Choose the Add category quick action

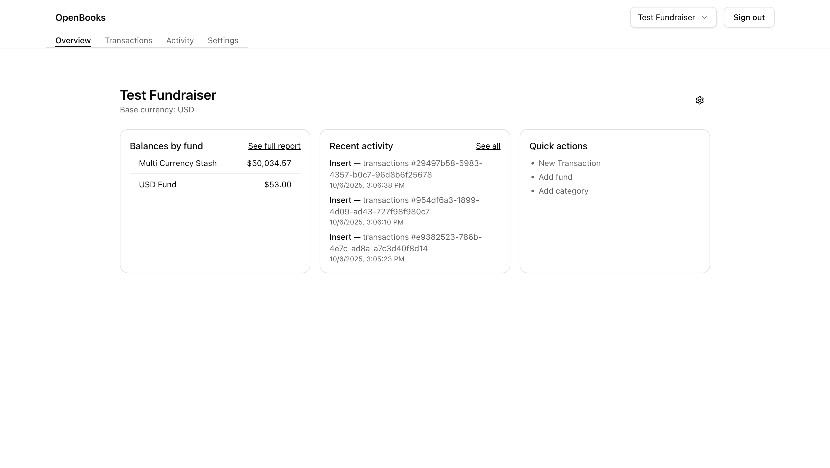point(563,191)
